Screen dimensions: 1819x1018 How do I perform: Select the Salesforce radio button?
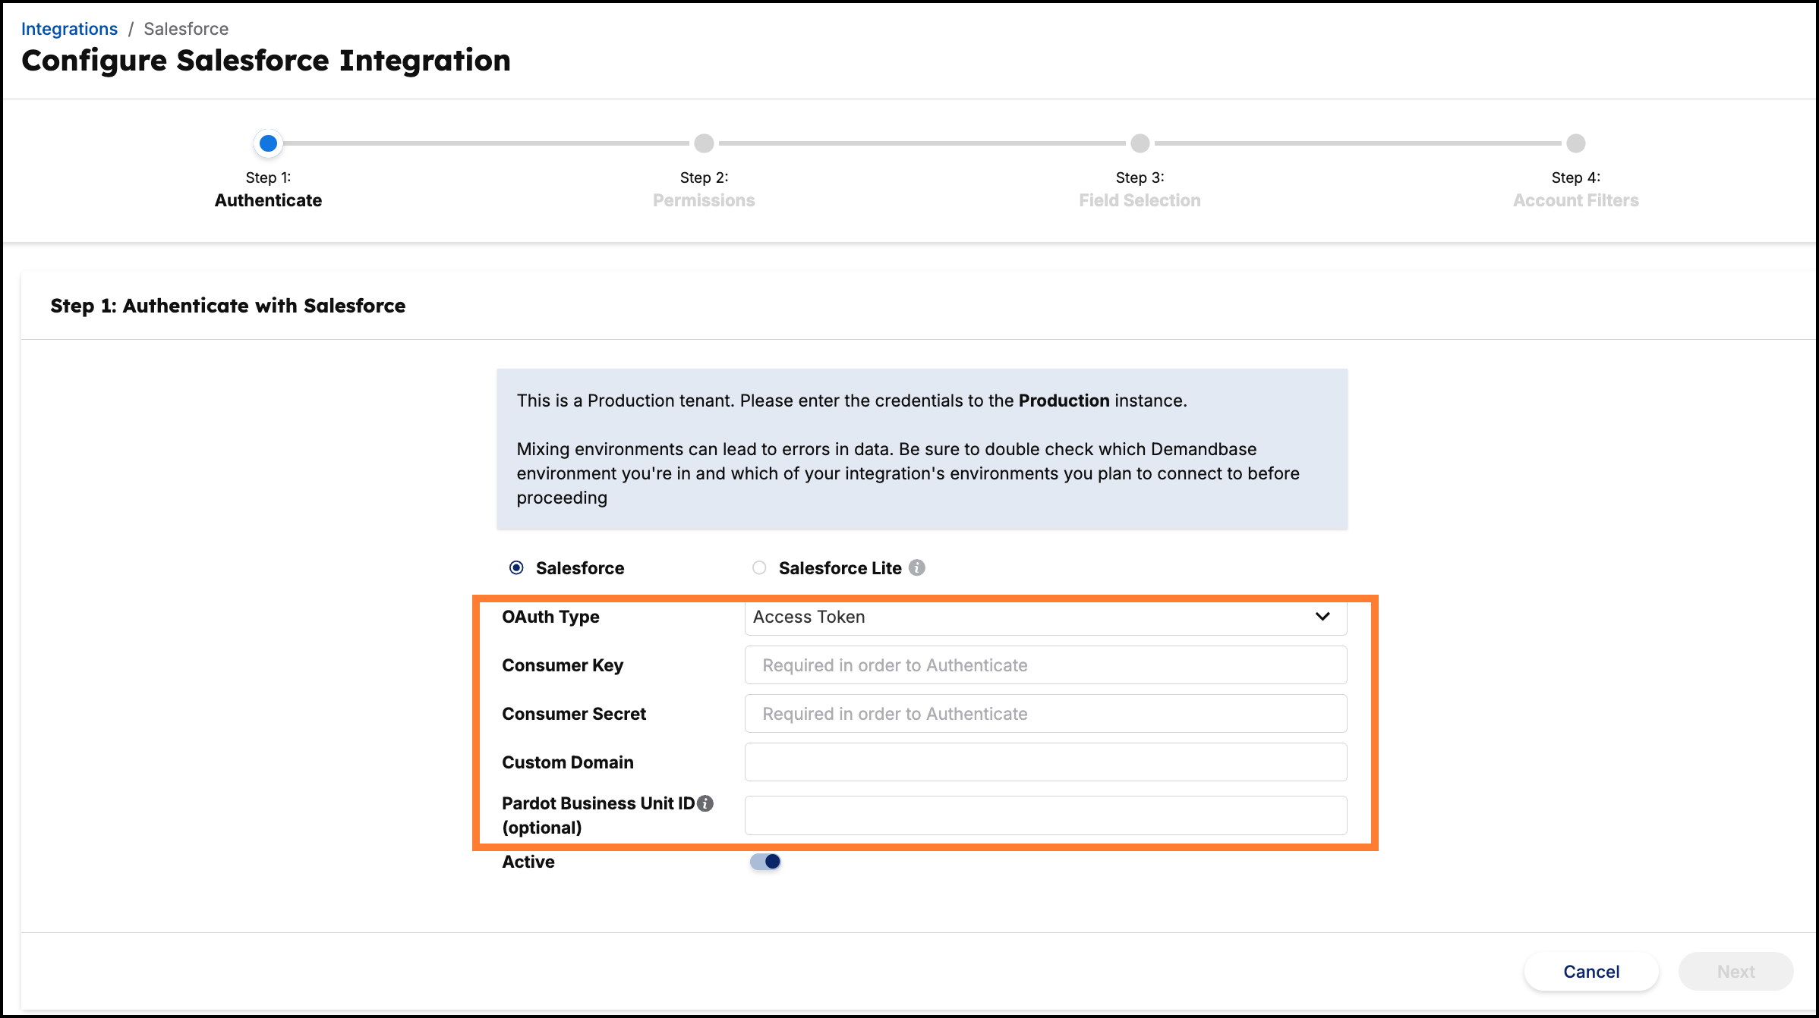pos(516,567)
